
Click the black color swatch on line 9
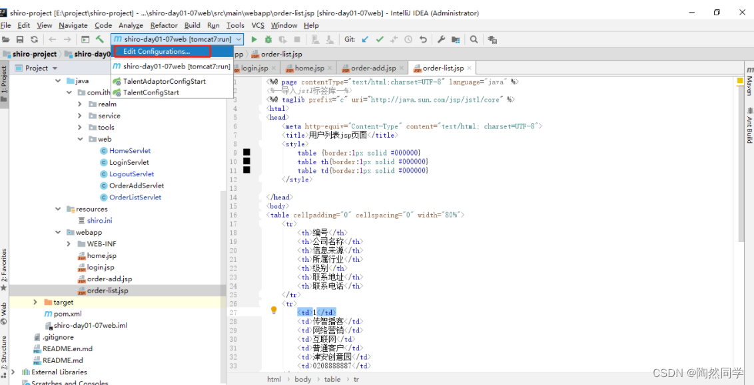pyautogui.click(x=246, y=153)
